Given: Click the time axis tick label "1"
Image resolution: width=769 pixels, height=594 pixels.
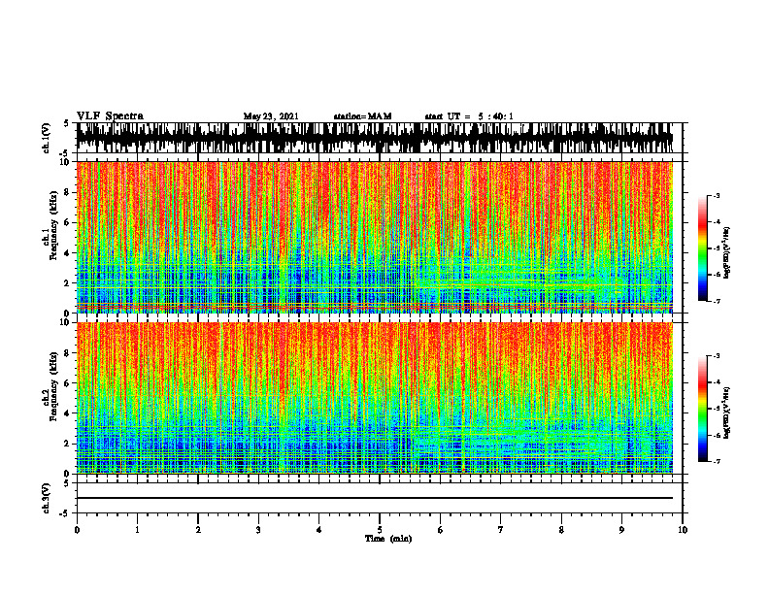Looking at the screenshot, I should [x=137, y=530].
